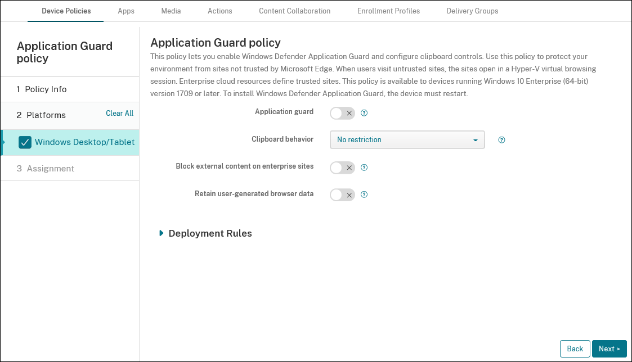Select No restriction in clipboard combo box

(407, 139)
